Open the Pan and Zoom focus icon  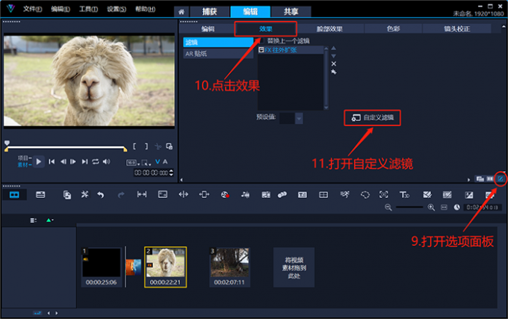(x=383, y=194)
